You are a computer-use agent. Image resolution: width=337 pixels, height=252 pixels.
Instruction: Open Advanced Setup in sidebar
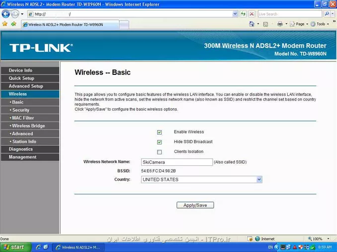pyautogui.click(x=30, y=86)
